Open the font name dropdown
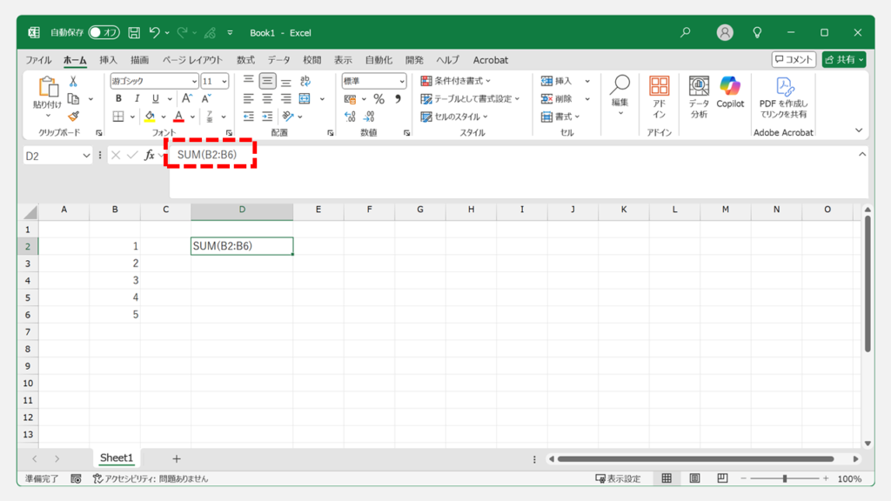Image resolution: width=891 pixels, height=501 pixels. point(194,82)
